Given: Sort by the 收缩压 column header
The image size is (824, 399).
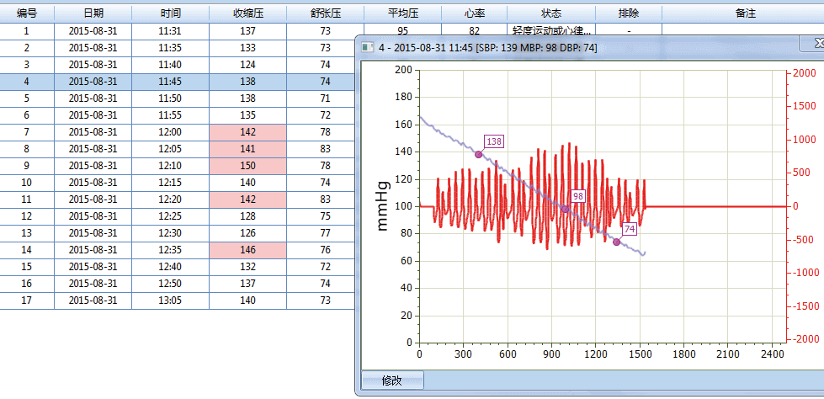Looking at the screenshot, I should (x=247, y=14).
